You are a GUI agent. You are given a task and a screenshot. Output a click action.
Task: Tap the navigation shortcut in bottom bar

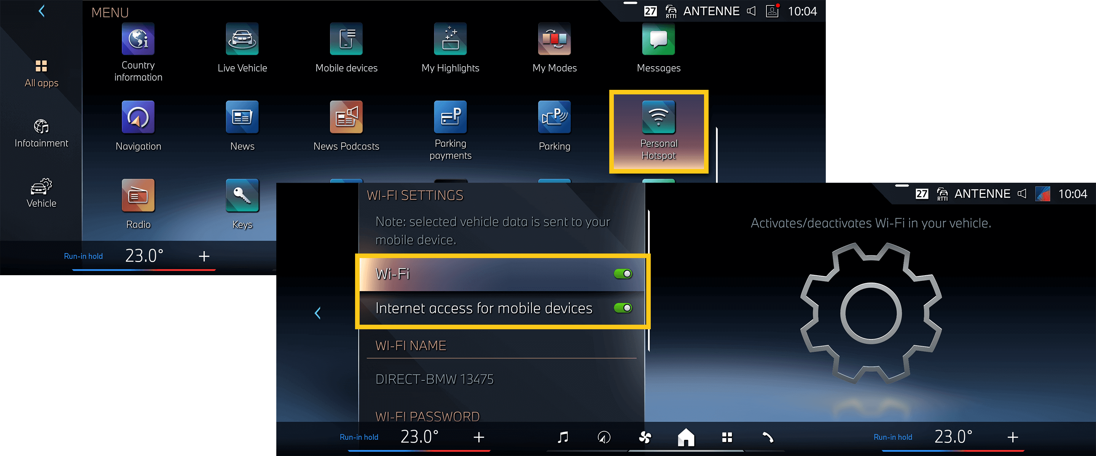[604, 437]
